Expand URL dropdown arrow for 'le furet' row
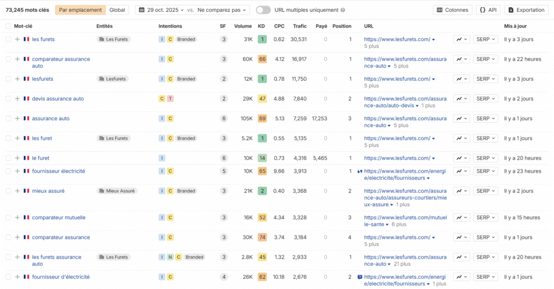 (x=433, y=158)
